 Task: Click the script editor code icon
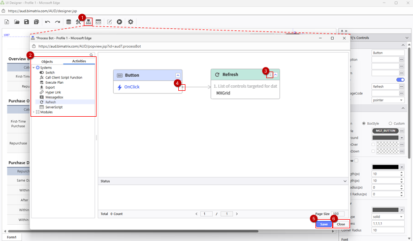pos(99,22)
